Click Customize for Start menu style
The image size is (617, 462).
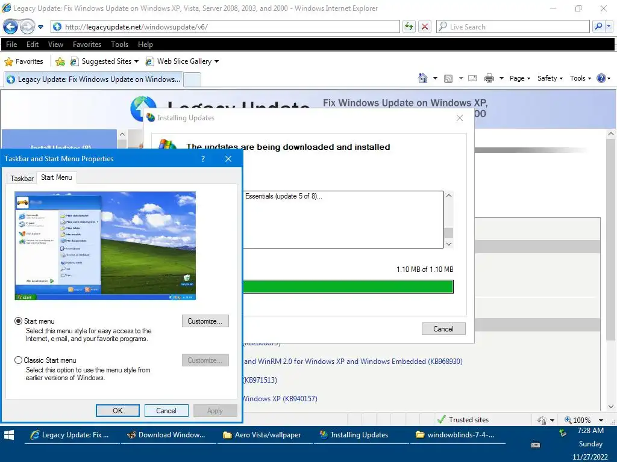pos(205,321)
